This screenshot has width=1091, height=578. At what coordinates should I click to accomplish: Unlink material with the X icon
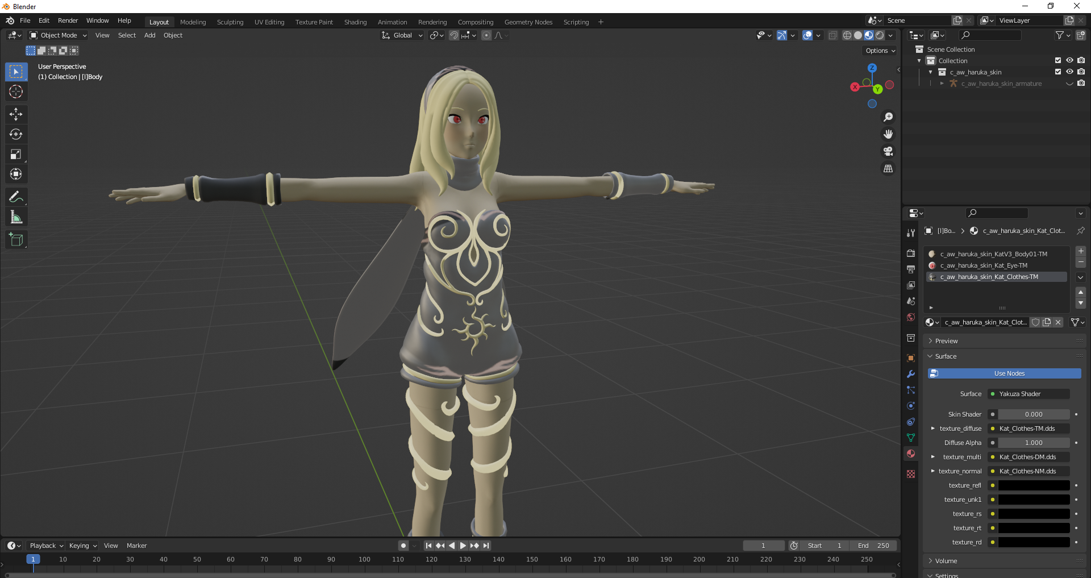click(1058, 322)
